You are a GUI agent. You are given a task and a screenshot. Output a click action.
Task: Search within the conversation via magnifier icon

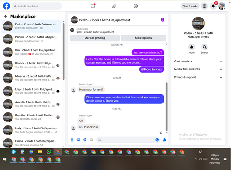tap(204, 47)
